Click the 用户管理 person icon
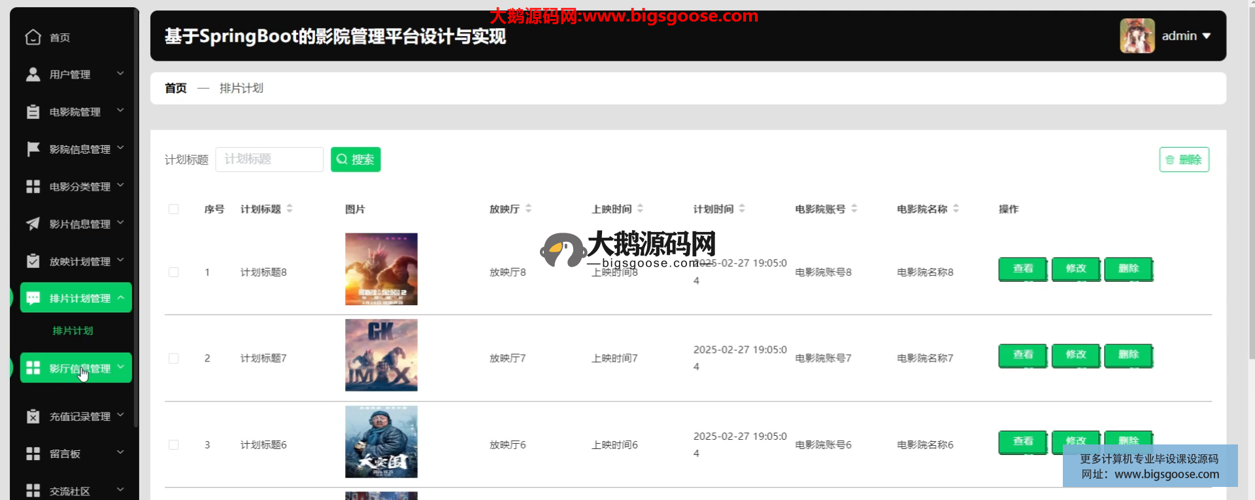The height and width of the screenshot is (500, 1255). [33, 75]
